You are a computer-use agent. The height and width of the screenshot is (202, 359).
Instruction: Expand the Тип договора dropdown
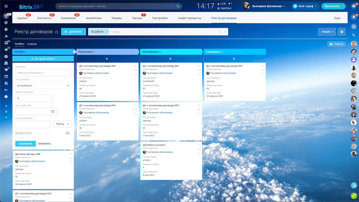pyautogui.click(x=43, y=86)
